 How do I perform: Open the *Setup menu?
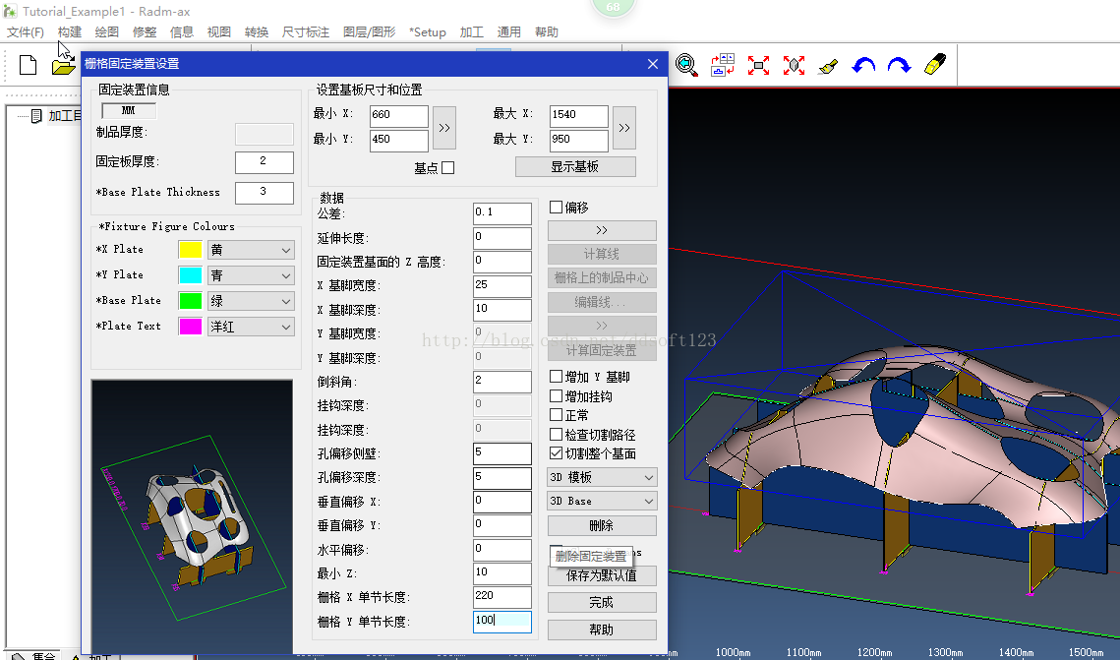[x=427, y=32]
